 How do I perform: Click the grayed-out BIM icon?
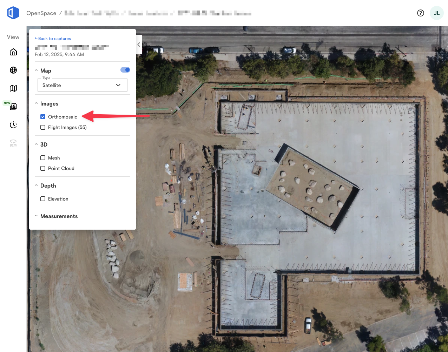pyautogui.click(x=13, y=143)
